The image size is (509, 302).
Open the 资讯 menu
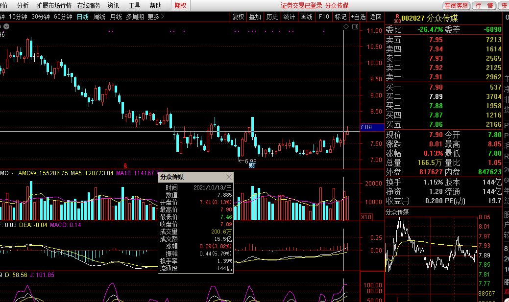tap(113, 5)
